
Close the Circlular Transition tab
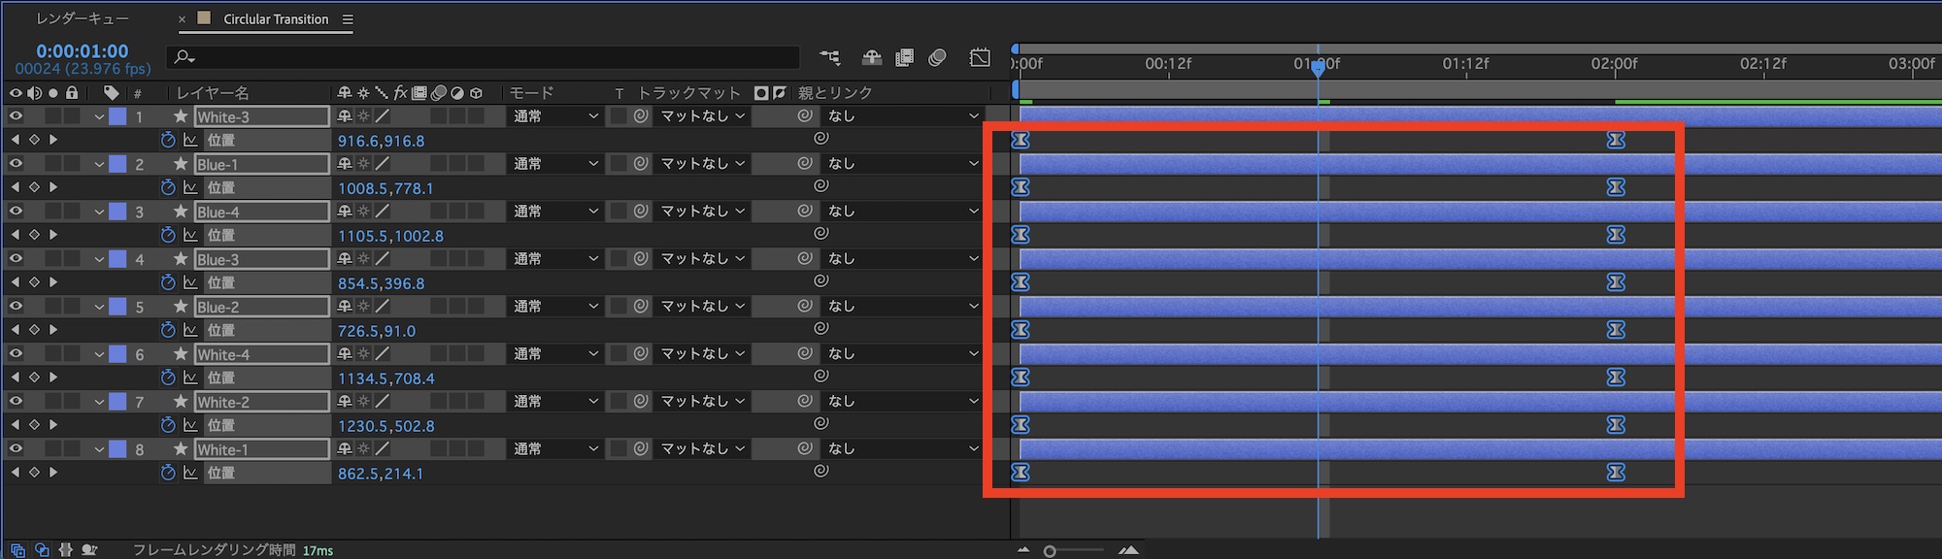click(182, 19)
